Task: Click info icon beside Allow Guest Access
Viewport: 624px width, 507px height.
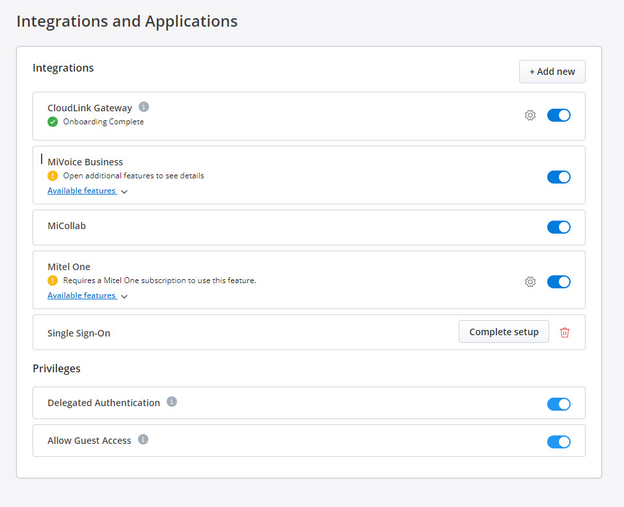Action: (143, 439)
